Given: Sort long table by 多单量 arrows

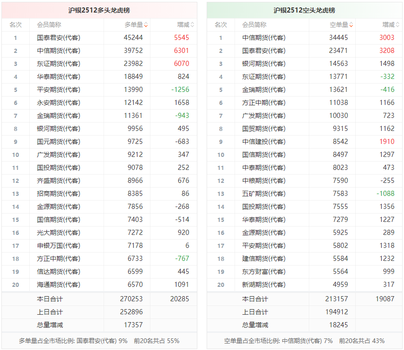Looking at the screenshot, I should tap(146, 25).
